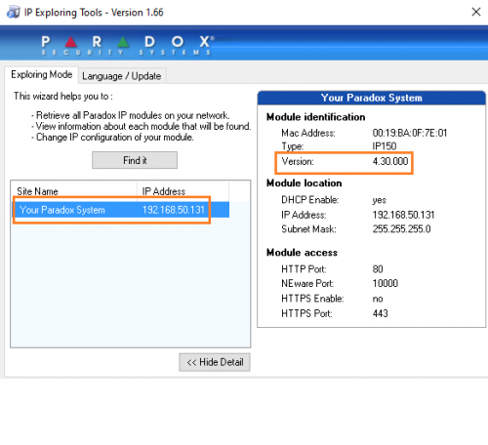Screen dimensions: 488x445
Task: Switch to the Exploring Mode tab
Action: (41, 74)
